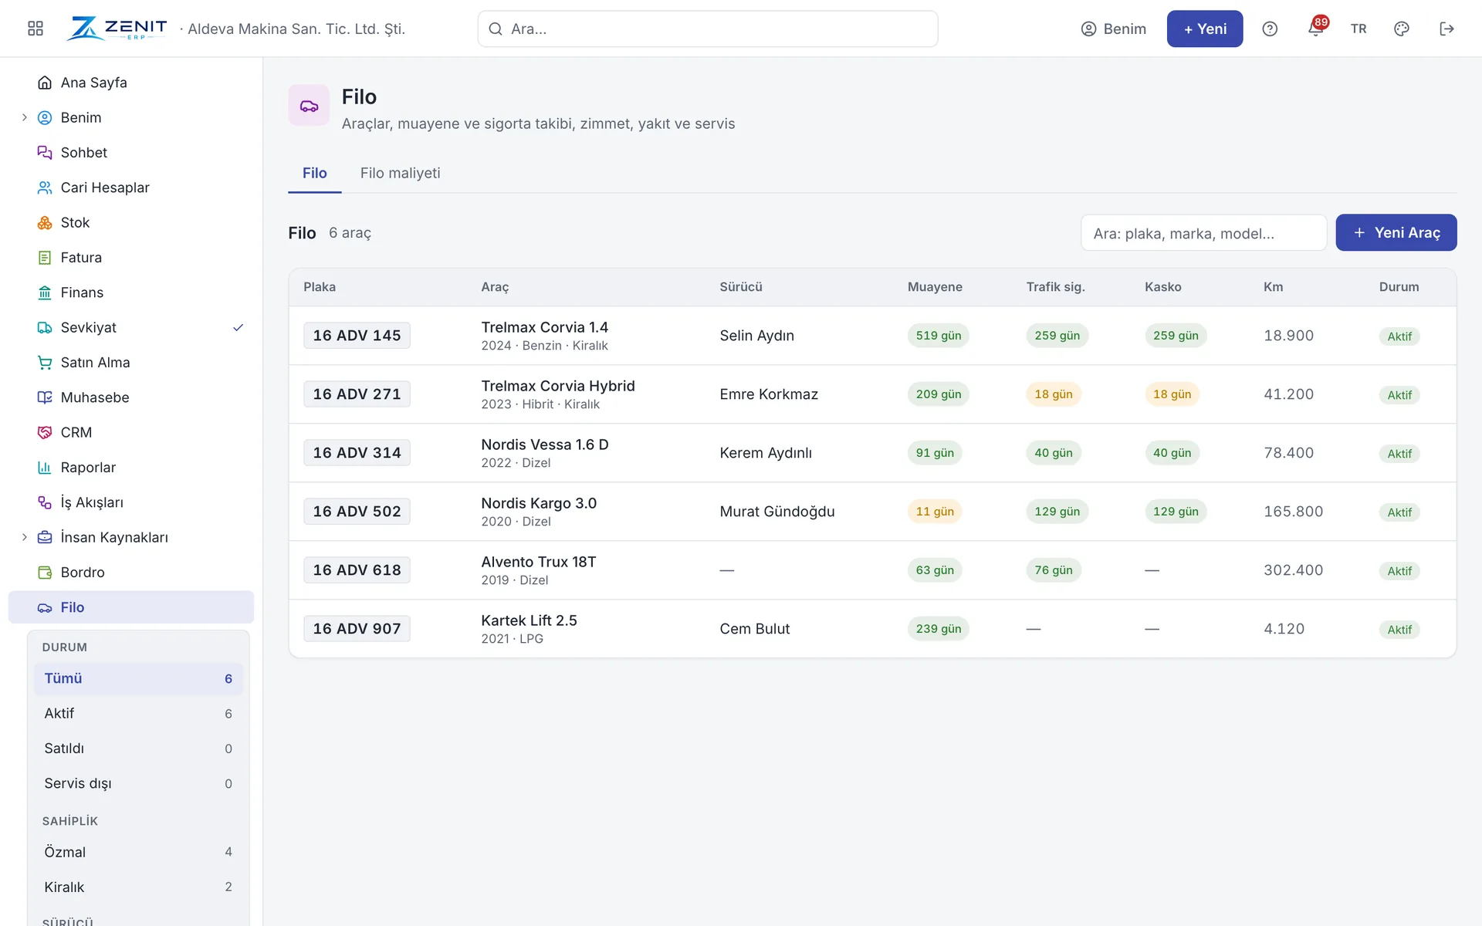Image resolution: width=1482 pixels, height=926 pixels.
Task: Open notifications bell with 89 badge
Action: click(x=1316, y=29)
